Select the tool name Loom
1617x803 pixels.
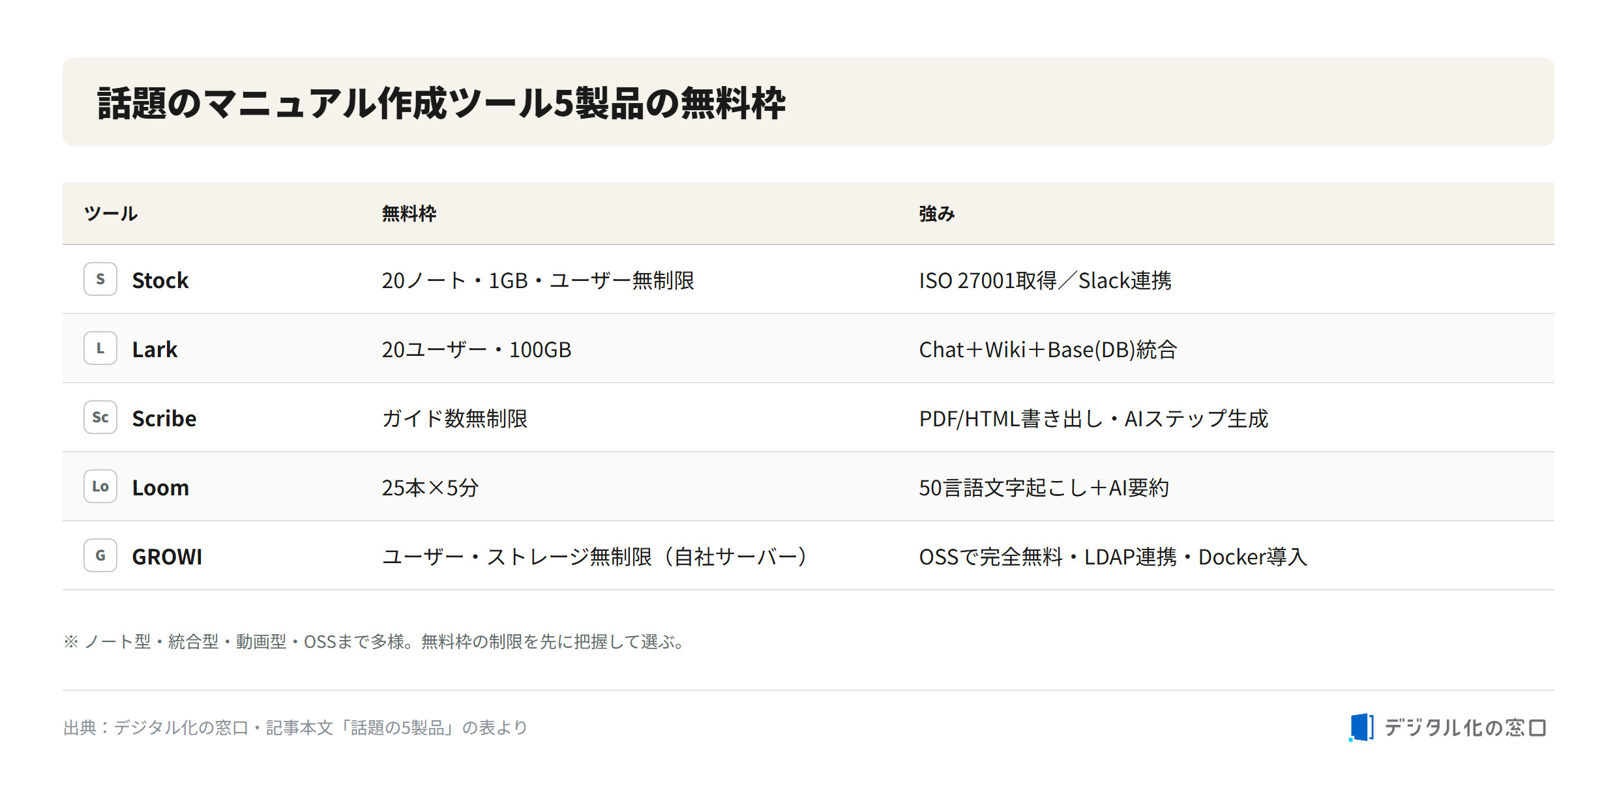(x=160, y=488)
